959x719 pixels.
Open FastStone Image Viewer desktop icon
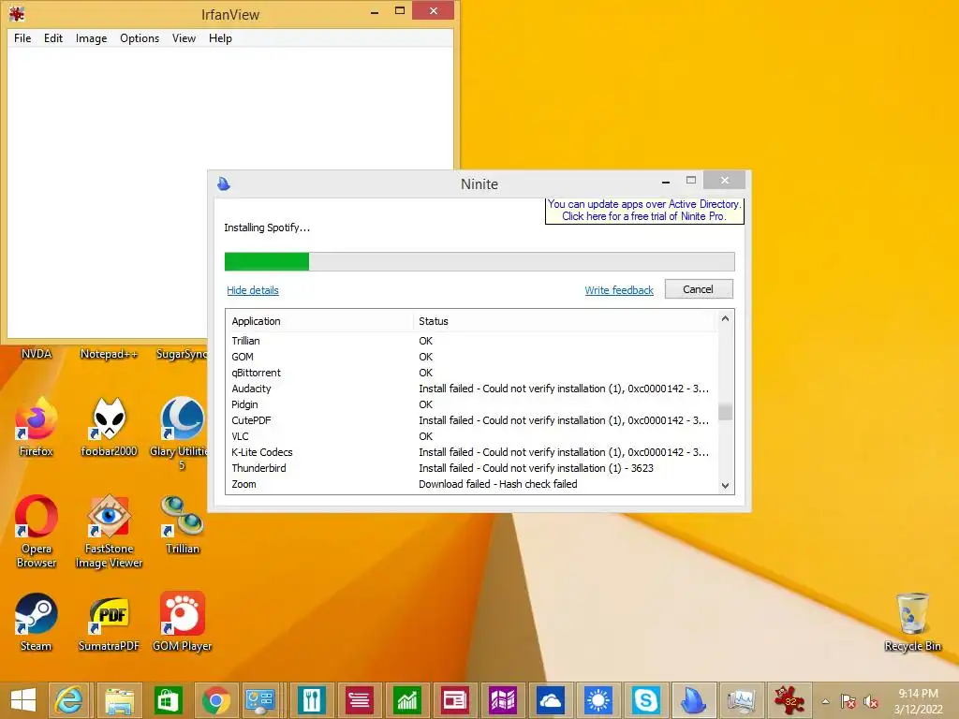pyautogui.click(x=109, y=531)
